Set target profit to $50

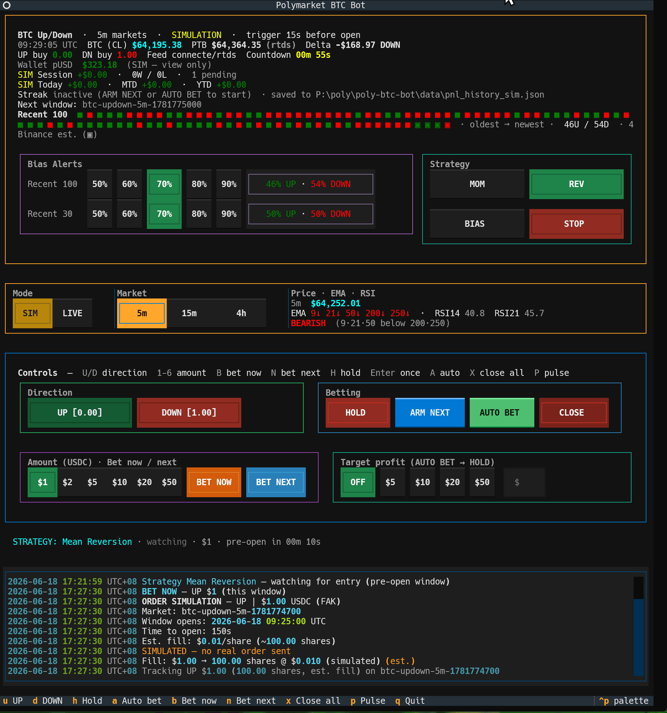[482, 482]
